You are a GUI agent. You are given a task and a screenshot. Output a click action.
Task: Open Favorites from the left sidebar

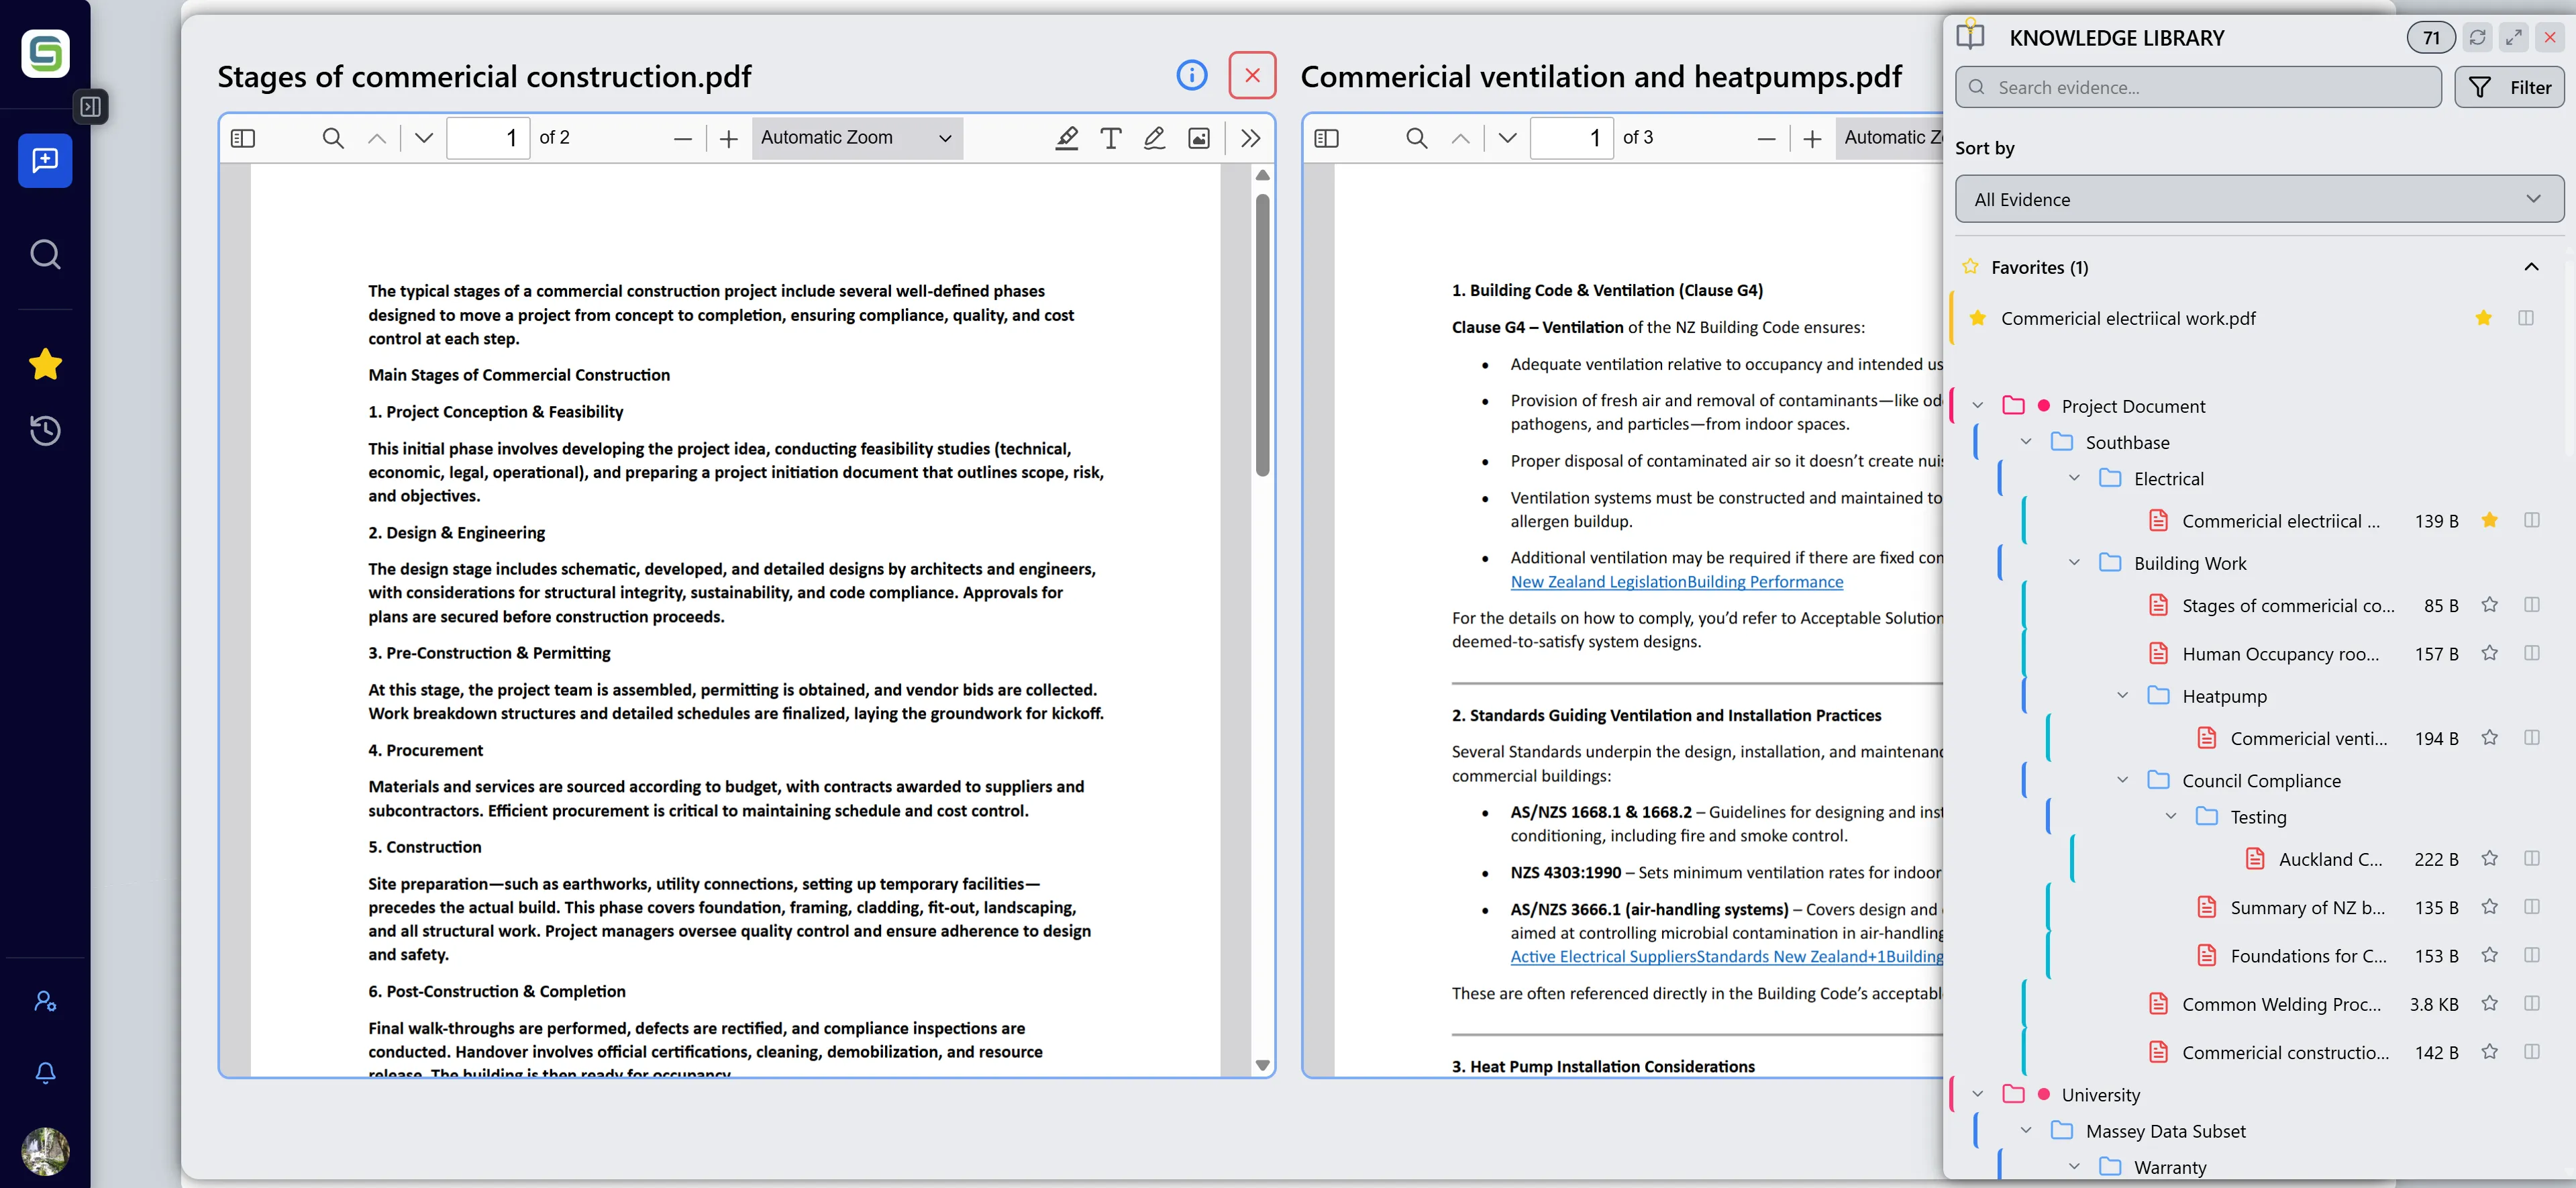[x=44, y=363]
